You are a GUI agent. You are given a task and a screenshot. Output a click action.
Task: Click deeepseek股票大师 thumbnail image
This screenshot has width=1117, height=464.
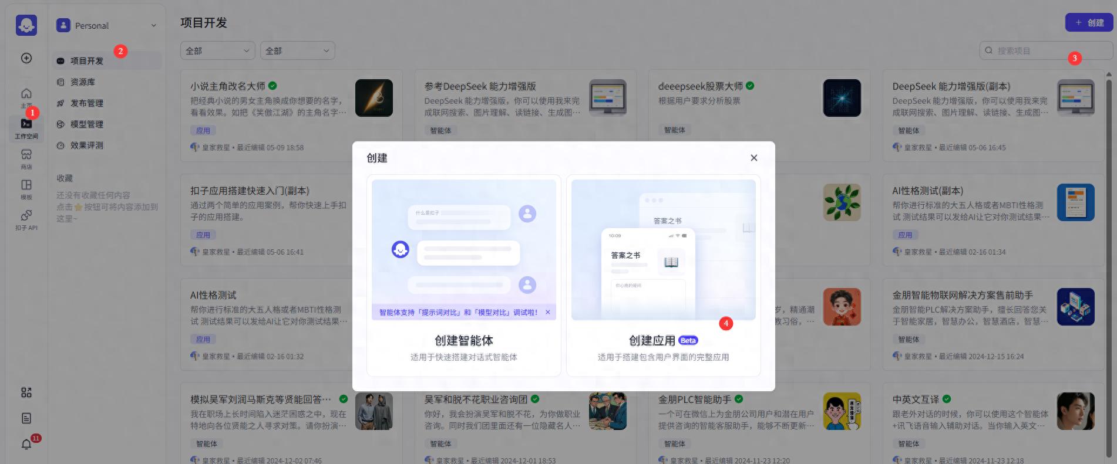842,98
